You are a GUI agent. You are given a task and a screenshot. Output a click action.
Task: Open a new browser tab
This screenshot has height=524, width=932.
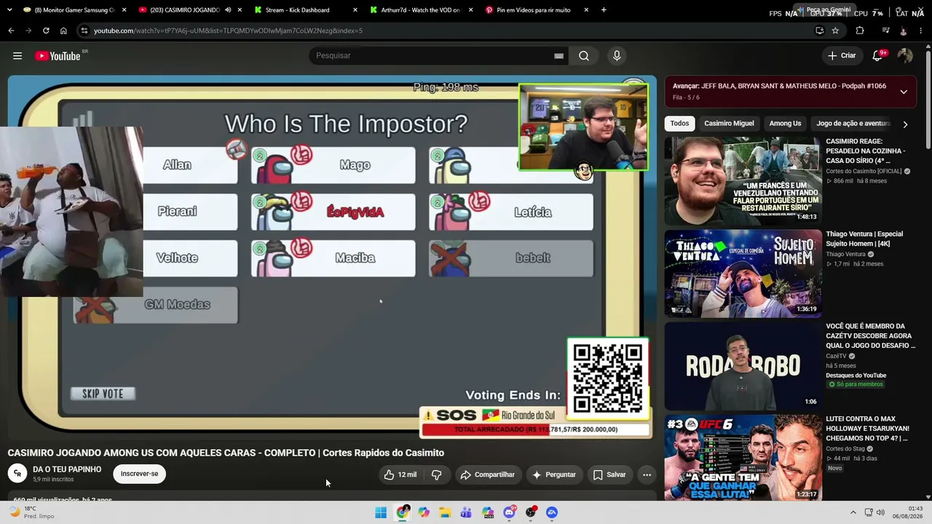point(604,10)
